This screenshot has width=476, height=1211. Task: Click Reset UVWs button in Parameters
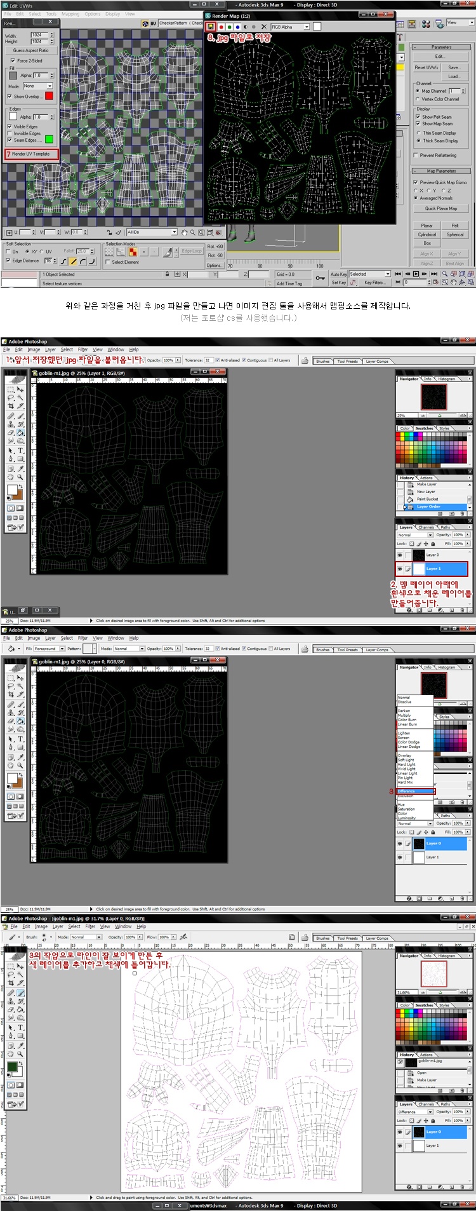pos(426,67)
